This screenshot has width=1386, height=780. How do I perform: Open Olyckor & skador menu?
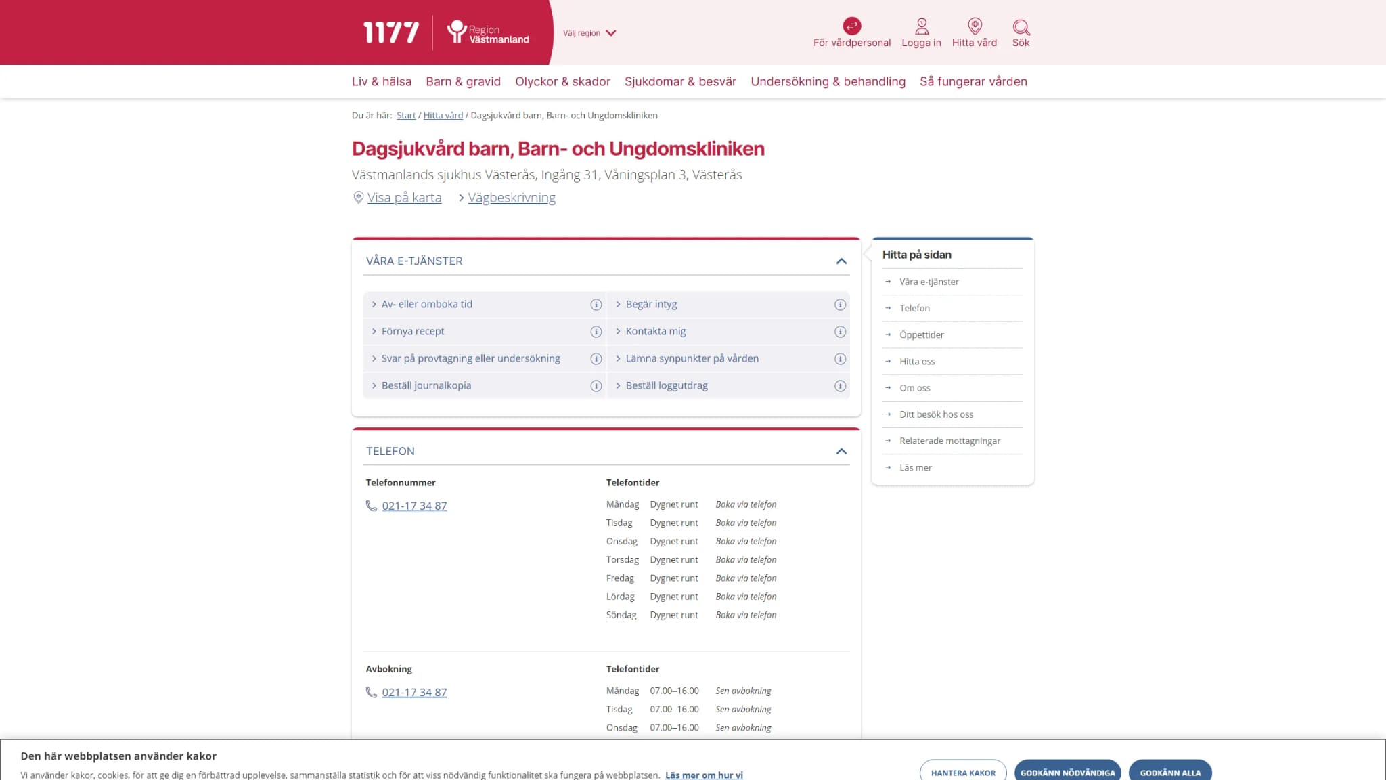[562, 81]
